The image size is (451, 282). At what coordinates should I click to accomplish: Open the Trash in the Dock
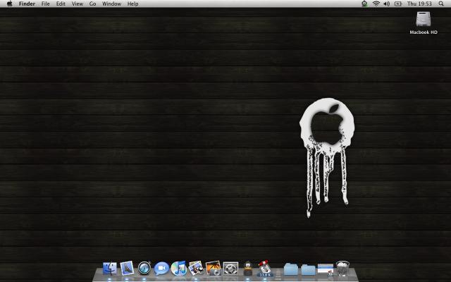point(342,268)
